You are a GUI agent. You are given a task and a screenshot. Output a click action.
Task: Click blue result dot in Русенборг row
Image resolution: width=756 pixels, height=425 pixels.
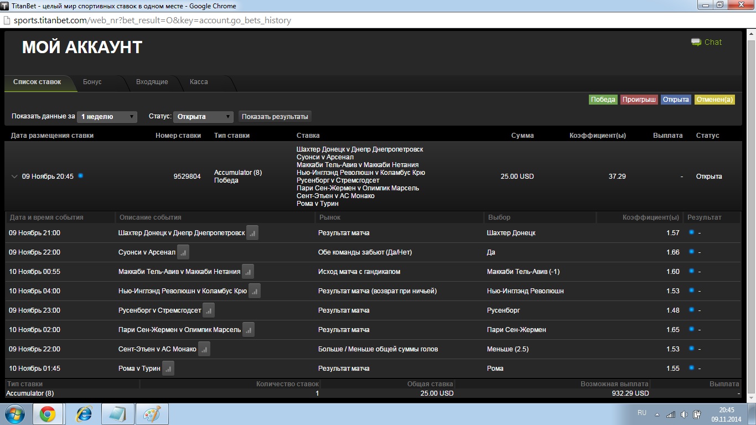pyautogui.click(x=691, y=310)
